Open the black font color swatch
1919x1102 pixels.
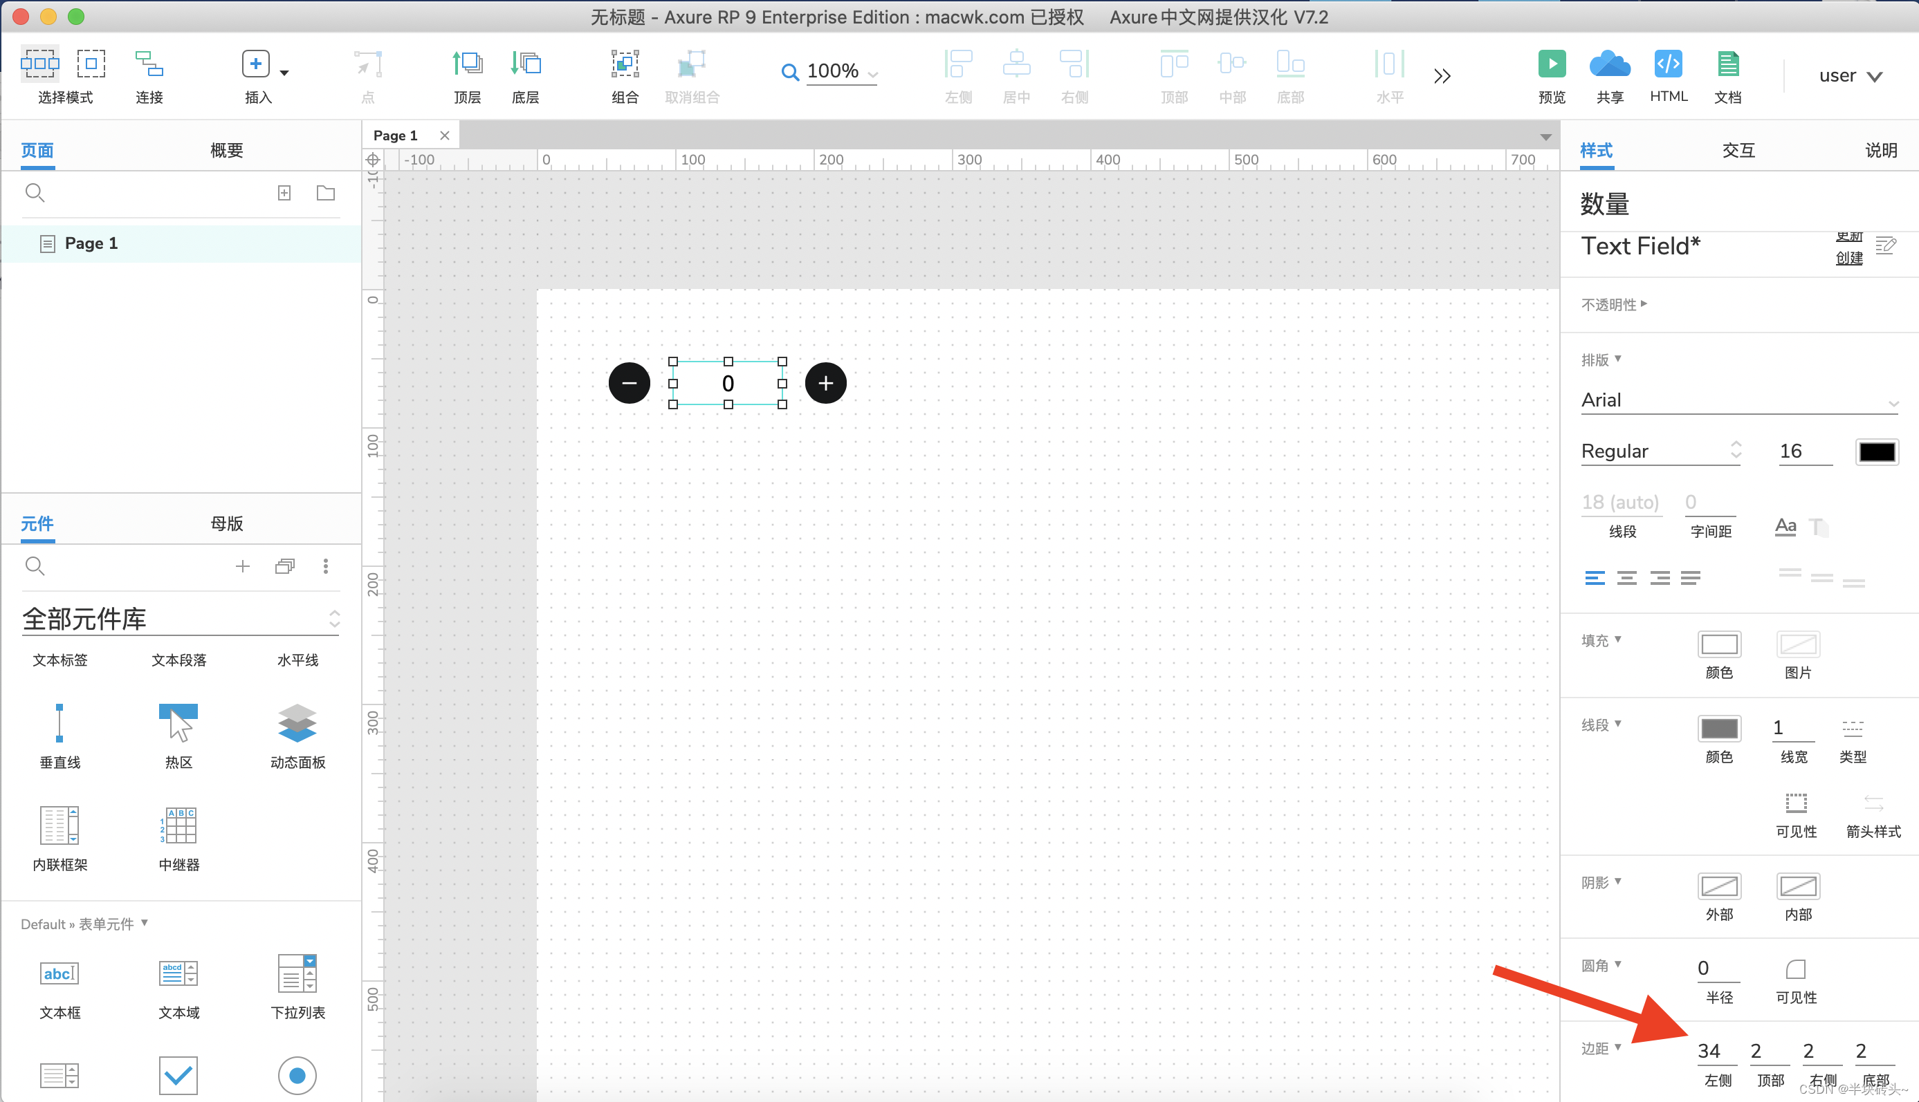[x=1877, y=452]
